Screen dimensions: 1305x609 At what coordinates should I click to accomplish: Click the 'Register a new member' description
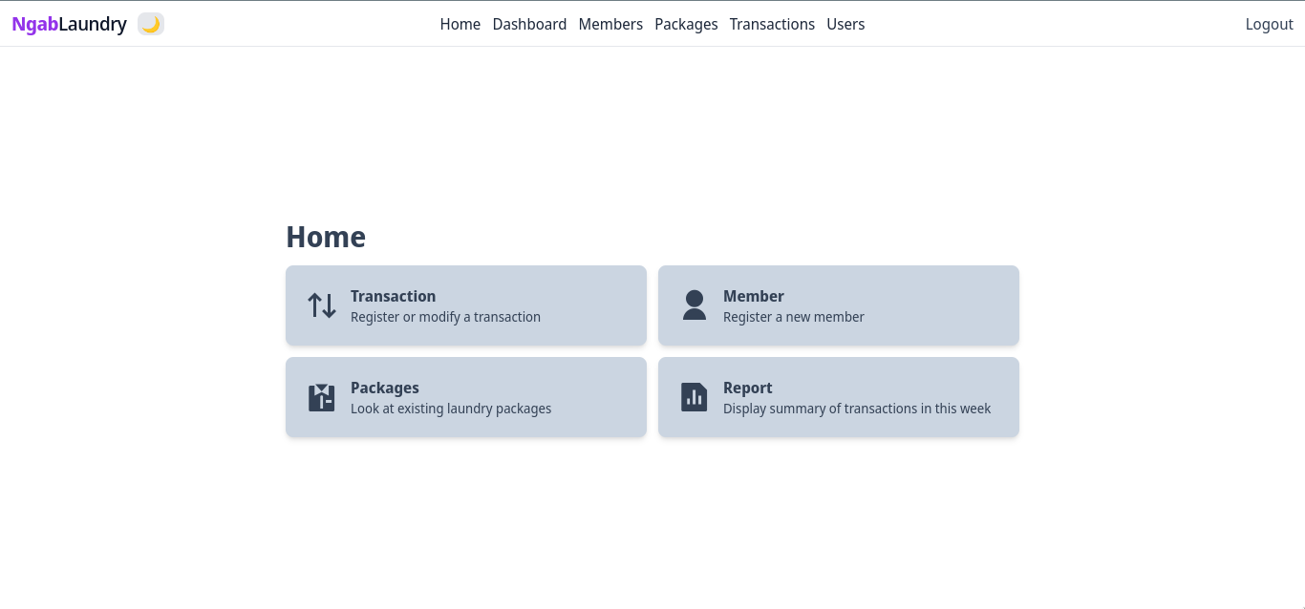(x=793, y=316)
